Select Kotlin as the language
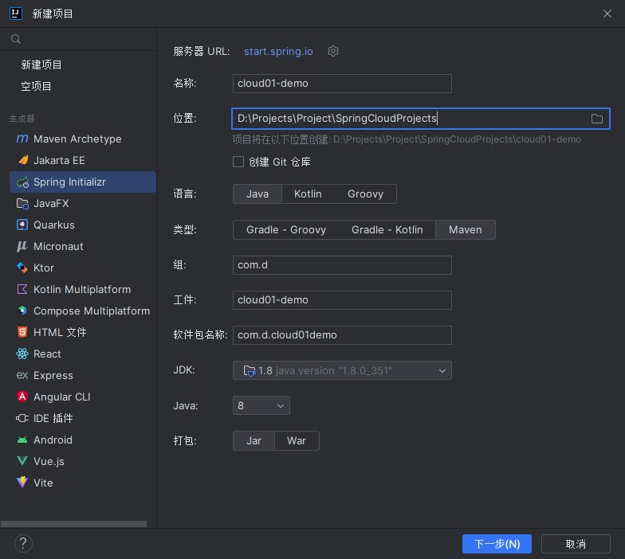This screenshot has height=559, width=625. point(308,194)
